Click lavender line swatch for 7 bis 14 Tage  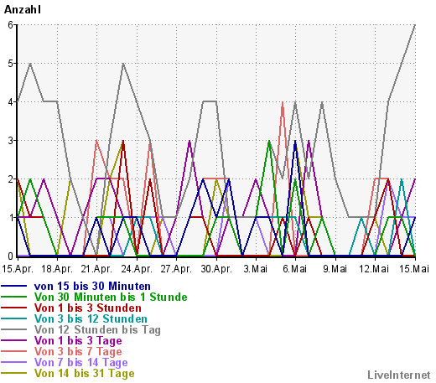click(x=14, y=362)
